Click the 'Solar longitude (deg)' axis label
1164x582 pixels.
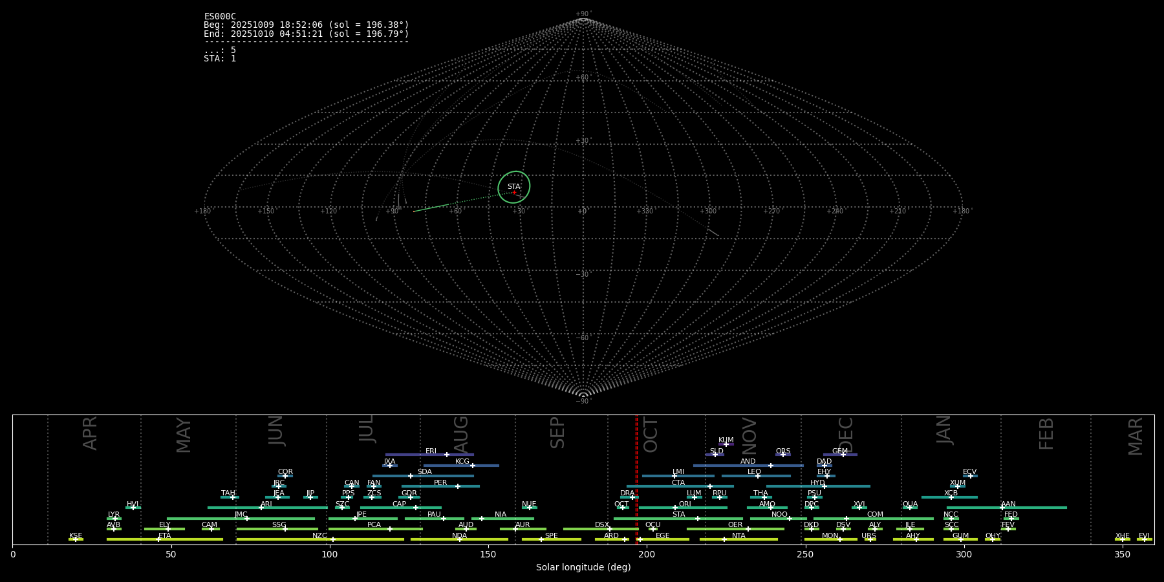[x=583, y=568]
